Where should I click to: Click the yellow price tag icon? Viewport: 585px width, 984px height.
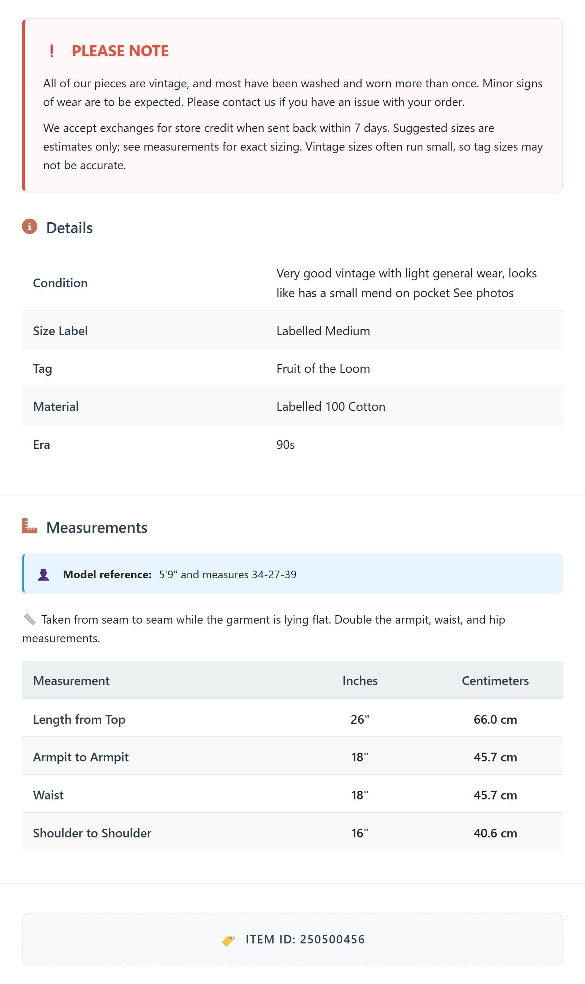229,940
